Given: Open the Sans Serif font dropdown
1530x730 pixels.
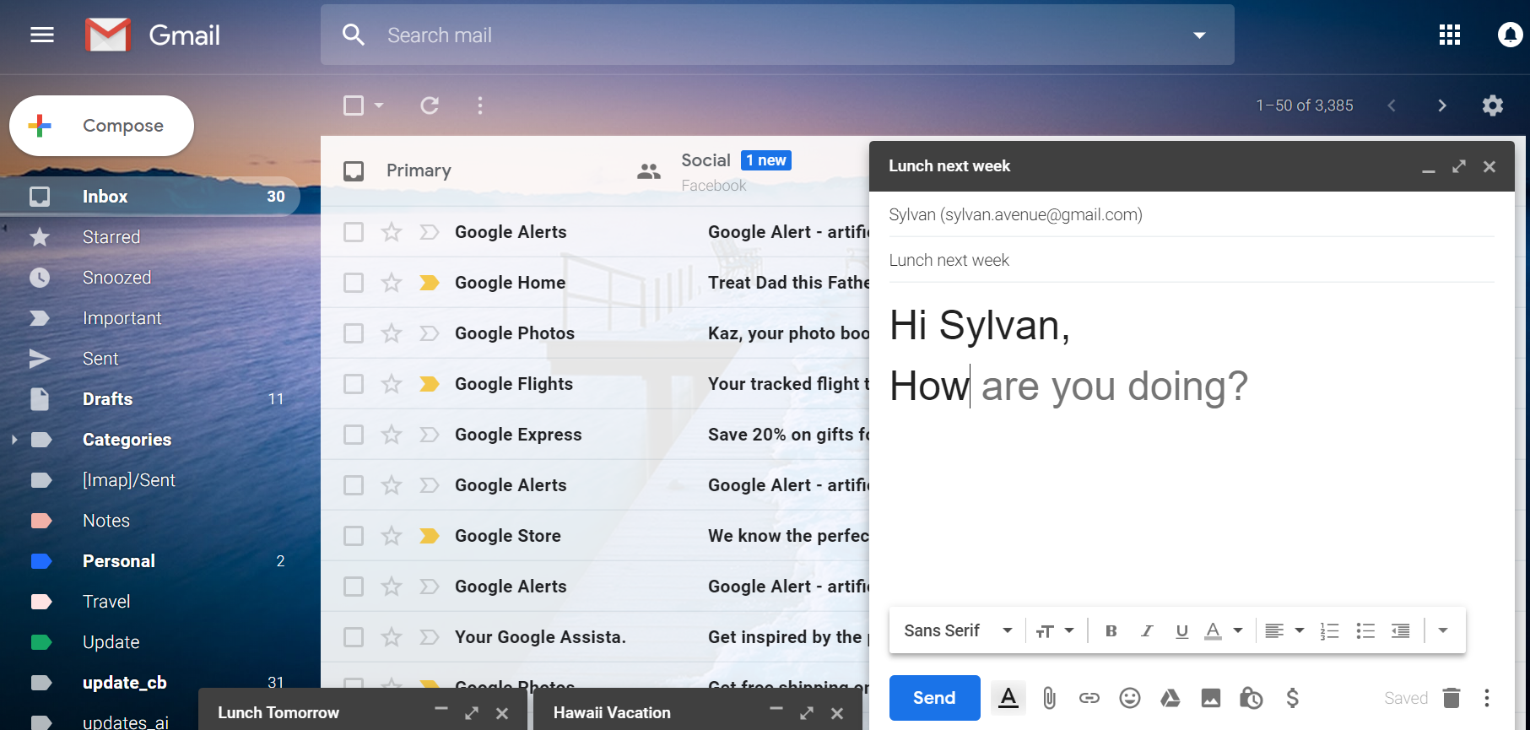Looking at the screenshot, I should tap(958, 630).
